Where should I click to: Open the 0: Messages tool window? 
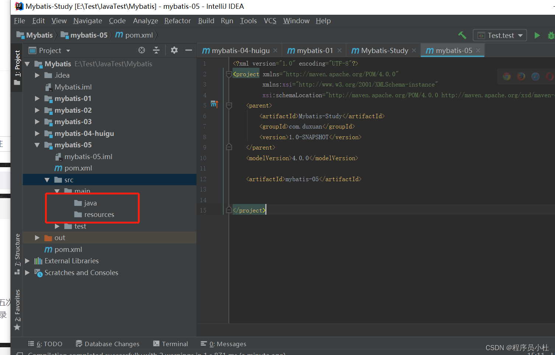tap(223, 344)
